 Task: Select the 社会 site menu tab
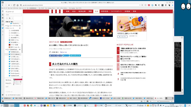coord(96,11)
